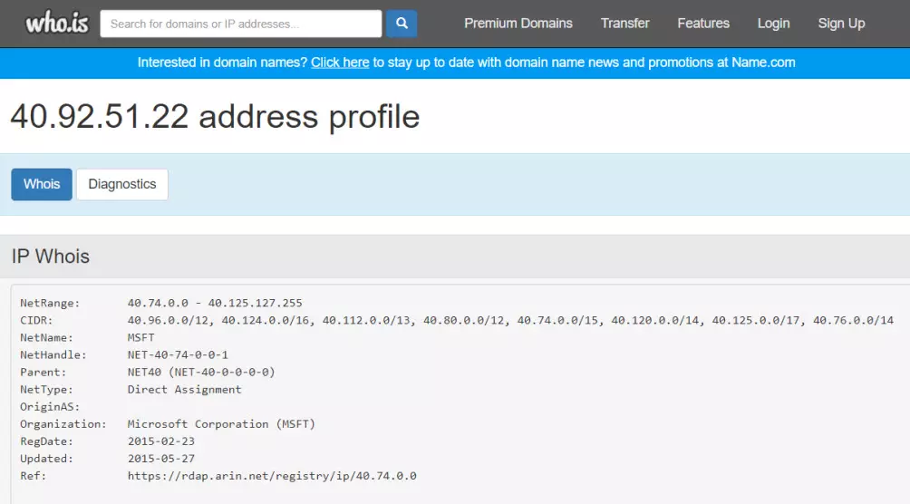Click the NetRange value '40.74.0.0 - 40.125.127.255'
910x504 pixels.
pos(215,303)
